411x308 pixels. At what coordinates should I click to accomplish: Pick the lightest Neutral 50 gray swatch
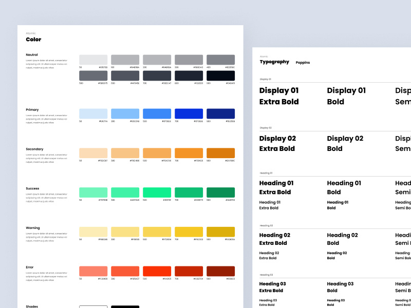[93, 60]
